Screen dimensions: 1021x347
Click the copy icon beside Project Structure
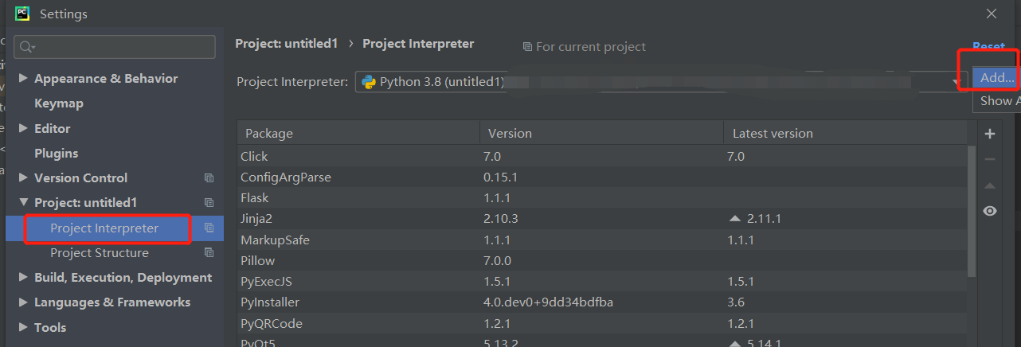209,253
